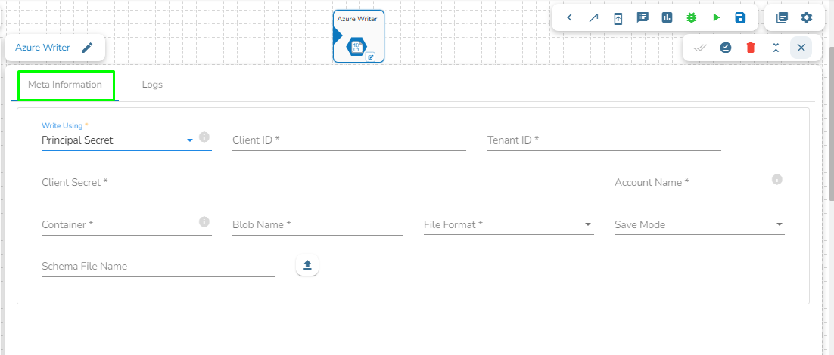Click the circled checkmark validate icon
This screenshot has width=834, height=355.
pyautogui.click(x=726, y=48)
